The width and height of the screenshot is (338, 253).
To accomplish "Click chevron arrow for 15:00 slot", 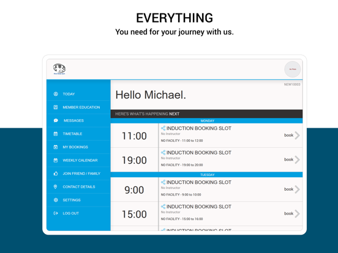I will tap(298, 214).
